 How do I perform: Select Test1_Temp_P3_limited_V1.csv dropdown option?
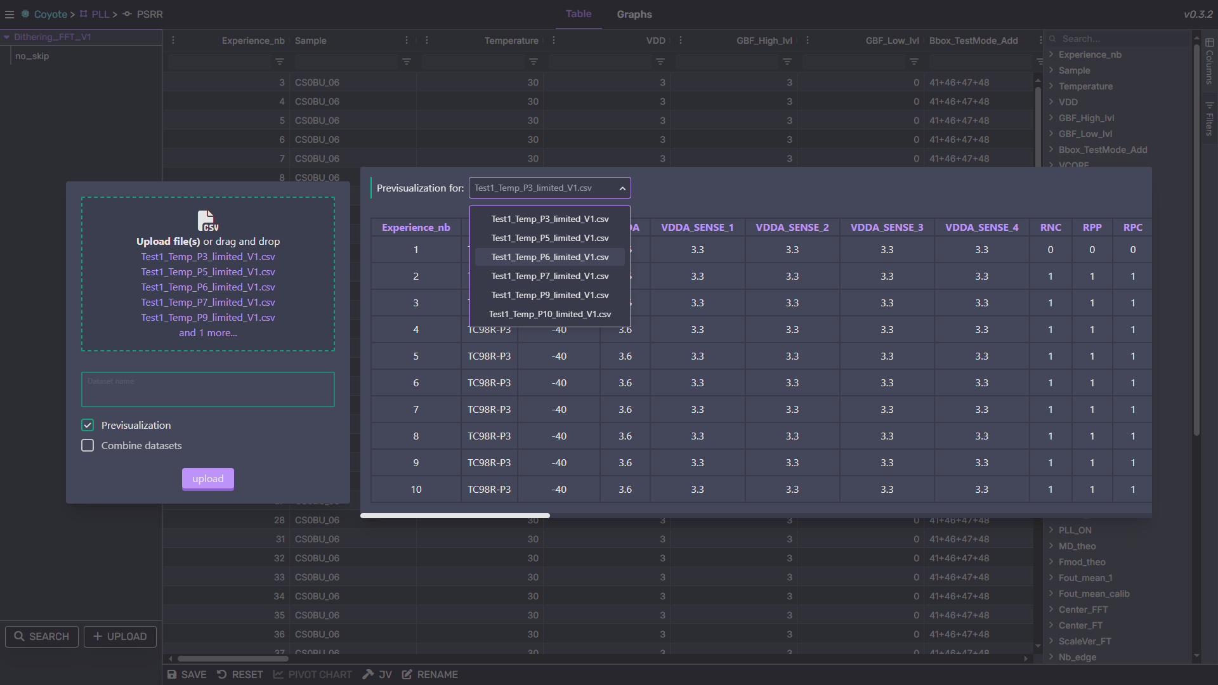550,219
